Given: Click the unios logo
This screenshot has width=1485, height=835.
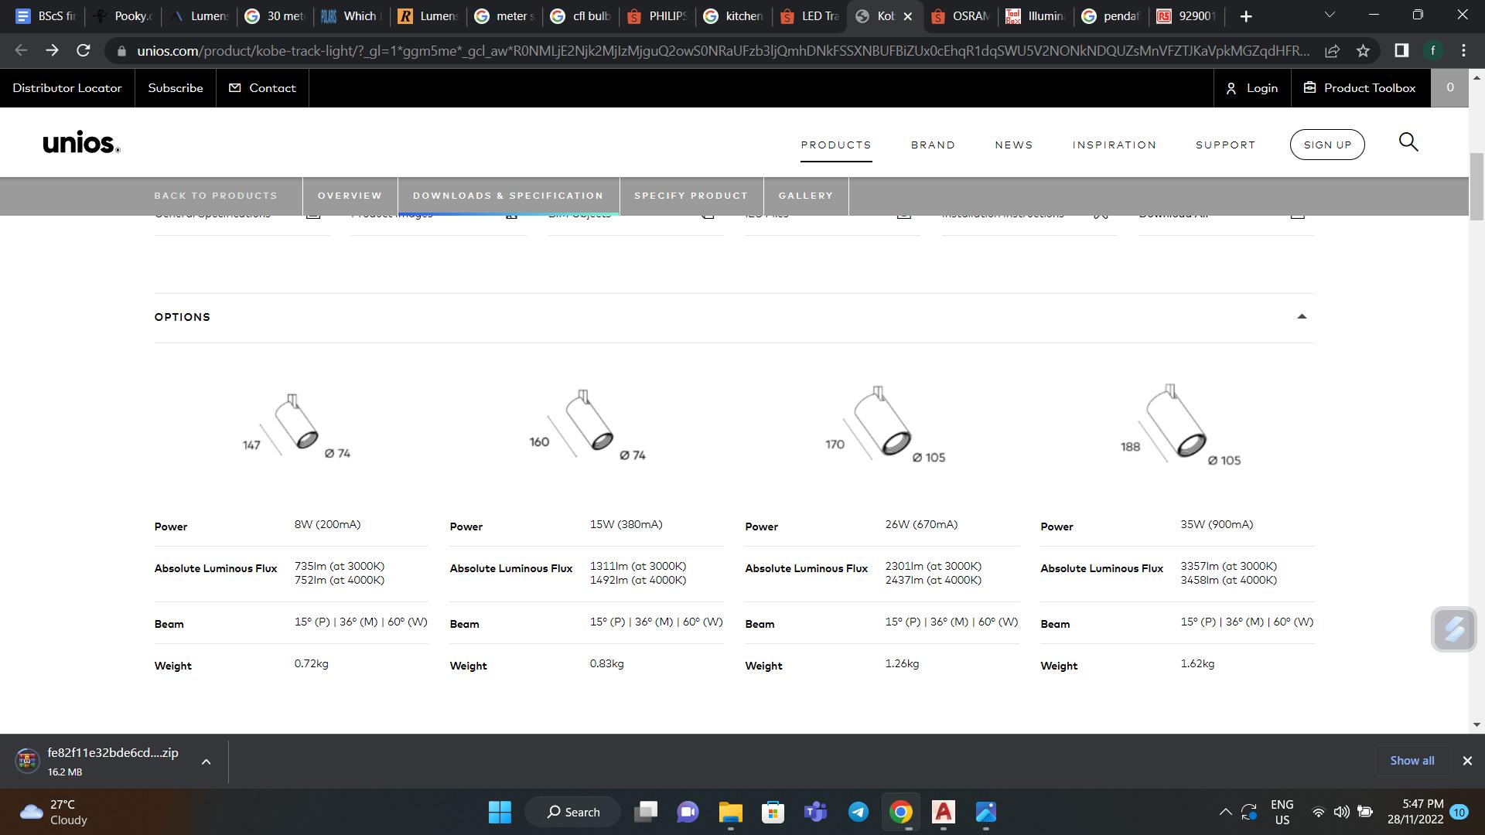Looking at the screenshot, I should tap(81, 144).
